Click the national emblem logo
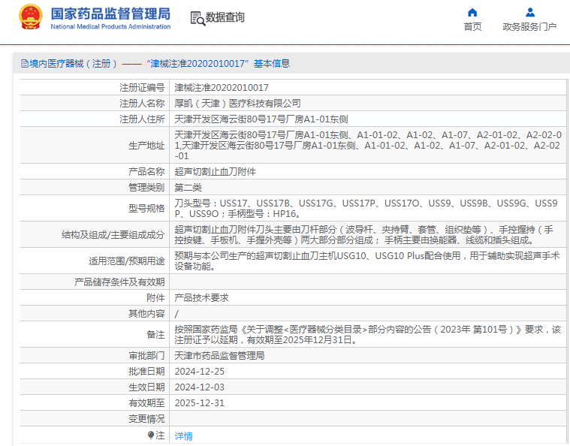Viewport: 570px width, 446px height. [31, 17]
